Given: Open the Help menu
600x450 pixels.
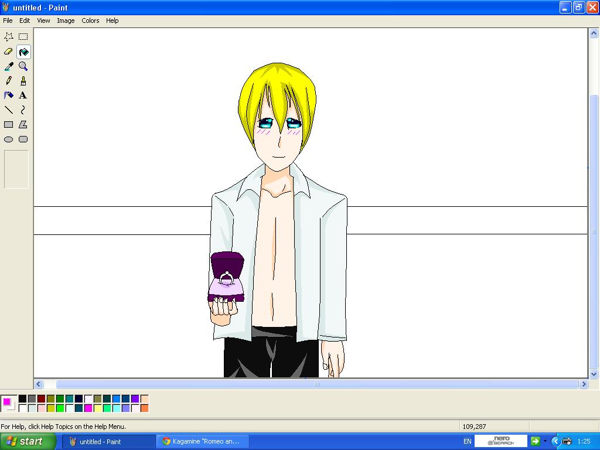Looking at the screenshot, I should (x=112, y=21).
